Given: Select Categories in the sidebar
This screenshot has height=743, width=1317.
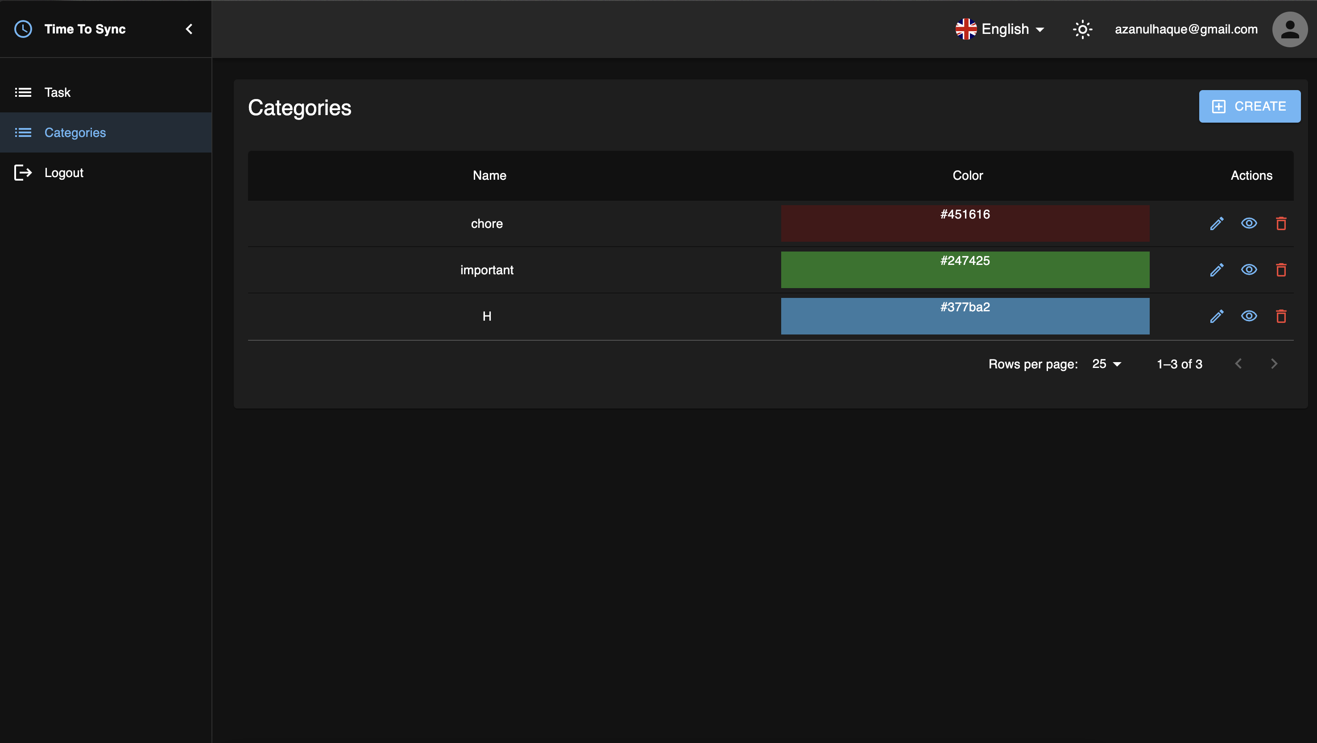Looking at the screenshot, I should coord(75,133).
